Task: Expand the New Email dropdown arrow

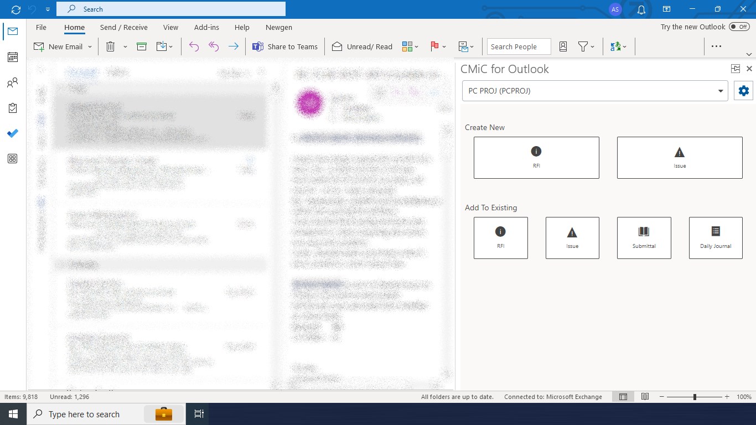Action: pyautogui.click(x=90, y=46)
